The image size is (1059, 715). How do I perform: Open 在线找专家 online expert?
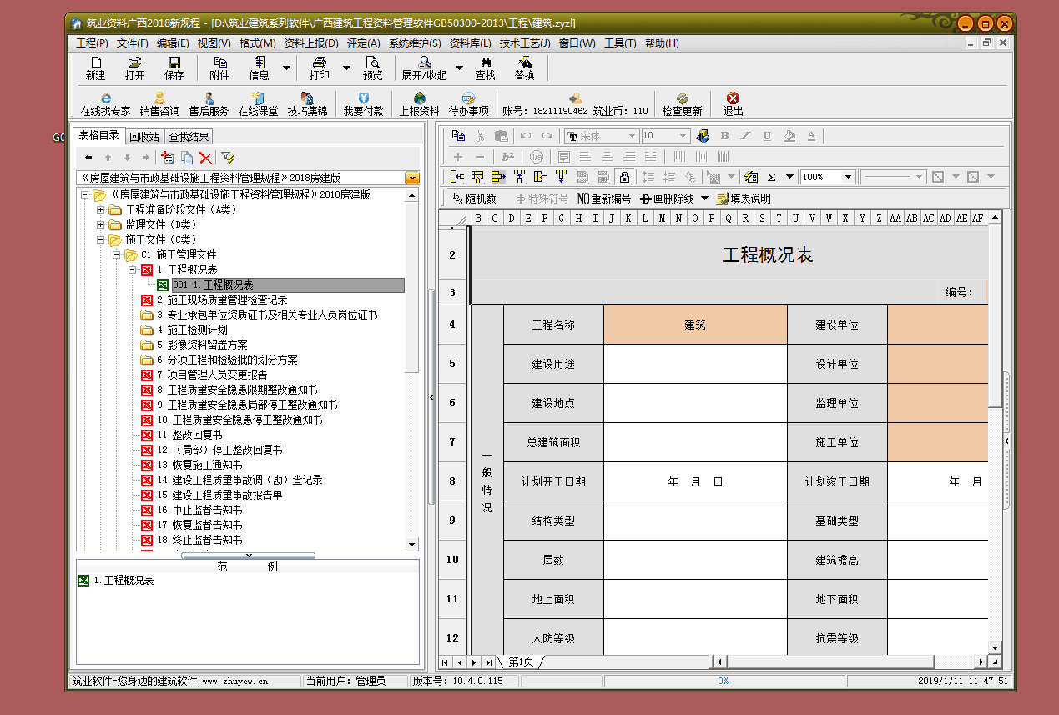105,103
